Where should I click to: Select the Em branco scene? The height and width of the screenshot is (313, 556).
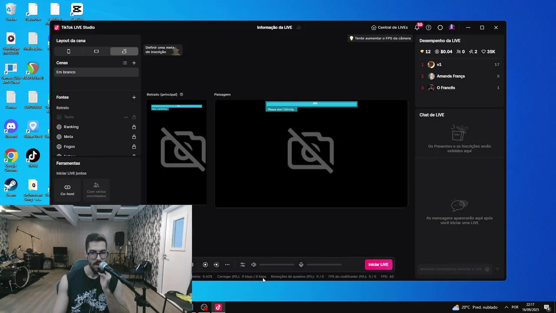click(x=96, y=72)
